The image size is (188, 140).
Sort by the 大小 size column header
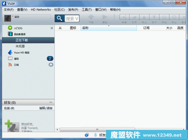point(169,28)
